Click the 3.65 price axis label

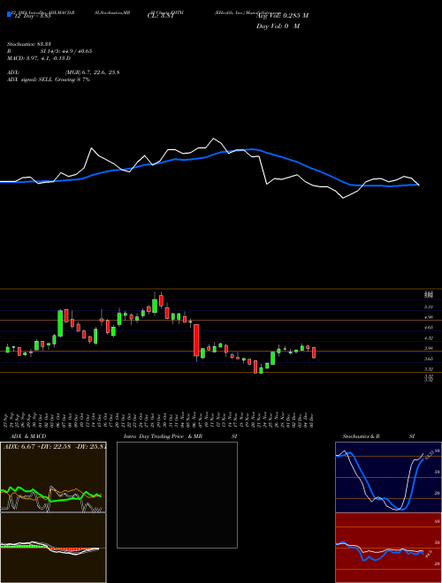click(x=429, y=359)
